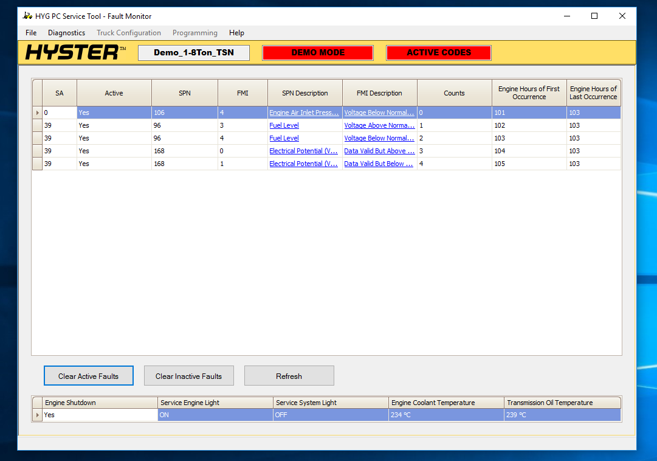Open Fuel Level link in SPN 96 FMI 3 row
Screen dimensions: 657x461
pos(284,125)
